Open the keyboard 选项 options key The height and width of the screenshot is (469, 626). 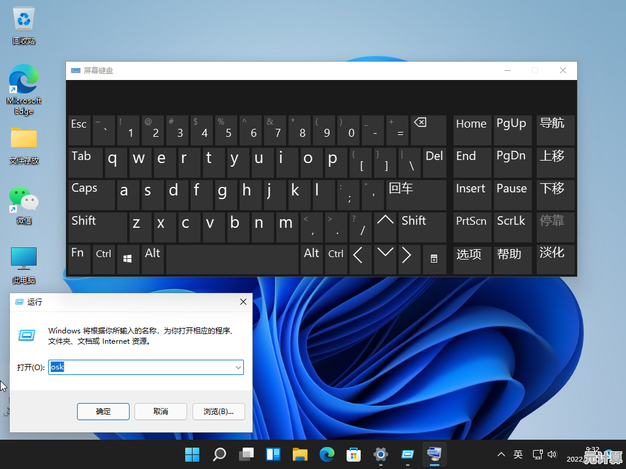tap(472, 260)
